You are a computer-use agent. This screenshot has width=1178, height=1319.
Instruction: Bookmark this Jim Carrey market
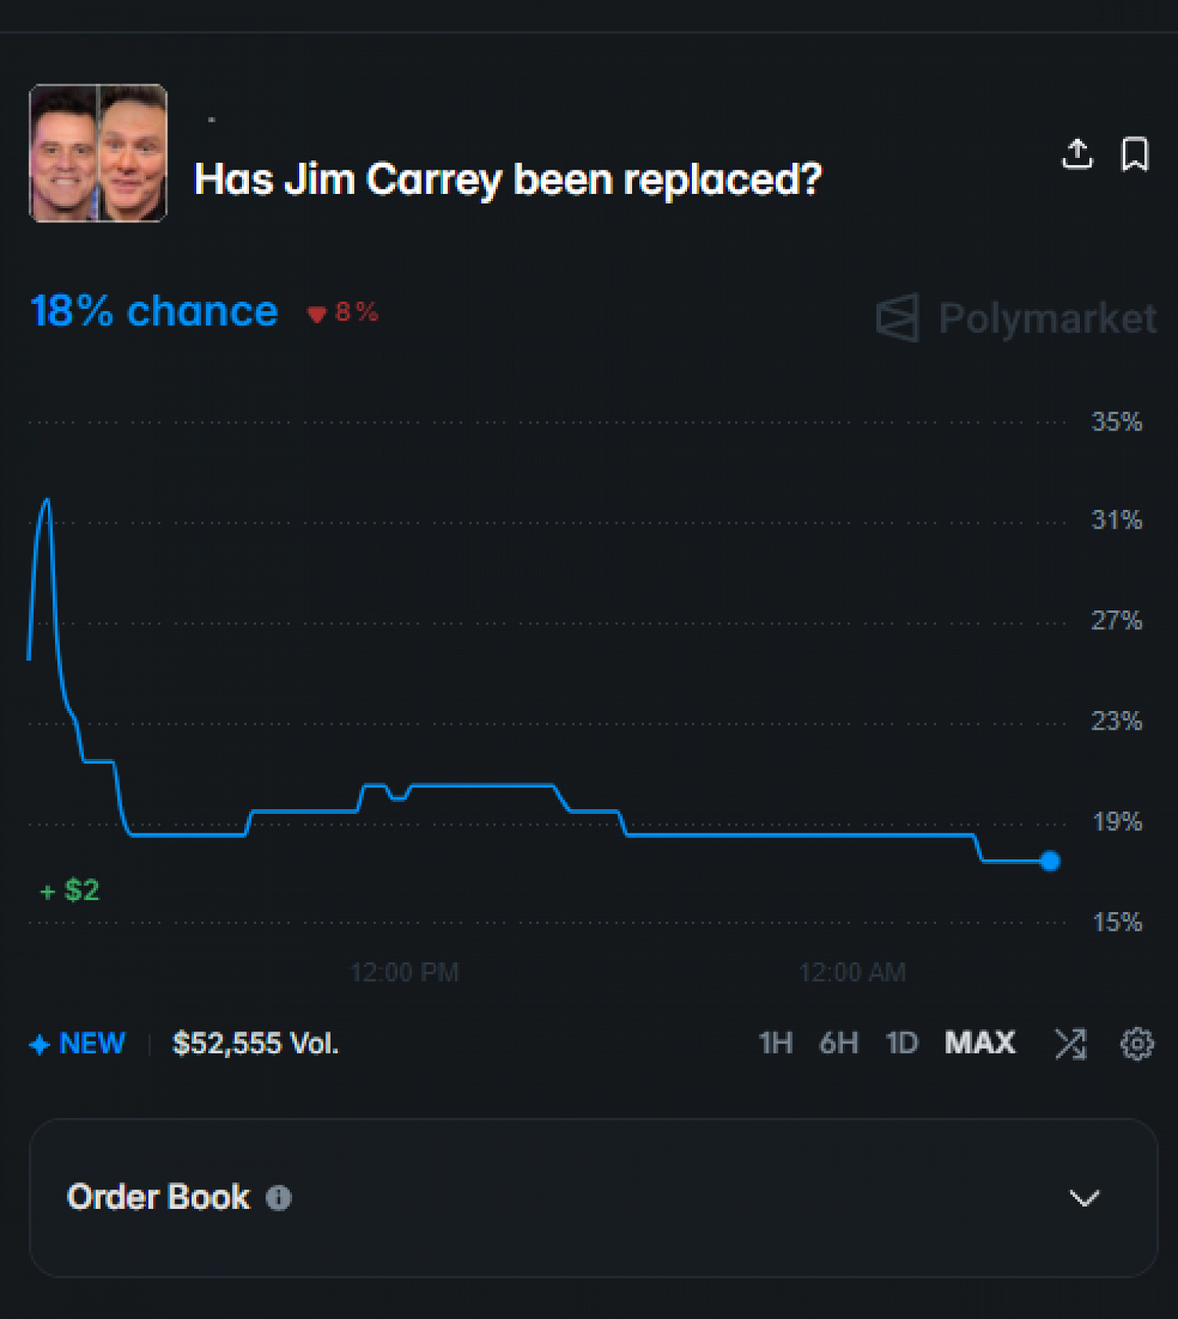coord(1135,154)
